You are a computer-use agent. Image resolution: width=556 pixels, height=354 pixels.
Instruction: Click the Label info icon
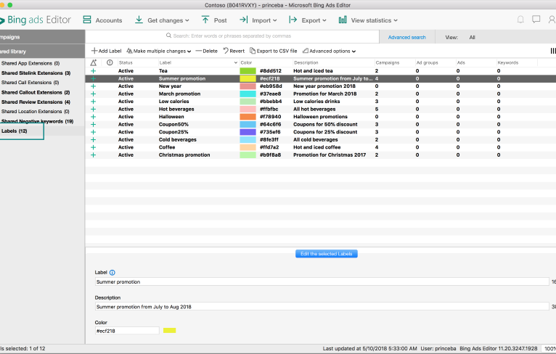point(113,273)
